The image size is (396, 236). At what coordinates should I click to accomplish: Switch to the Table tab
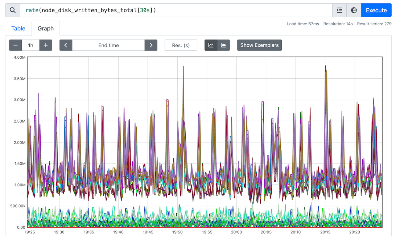point(18,28)
